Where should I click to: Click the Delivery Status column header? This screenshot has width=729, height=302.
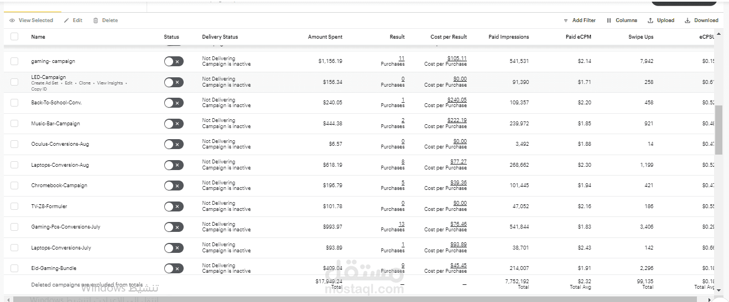pos(220,37)
